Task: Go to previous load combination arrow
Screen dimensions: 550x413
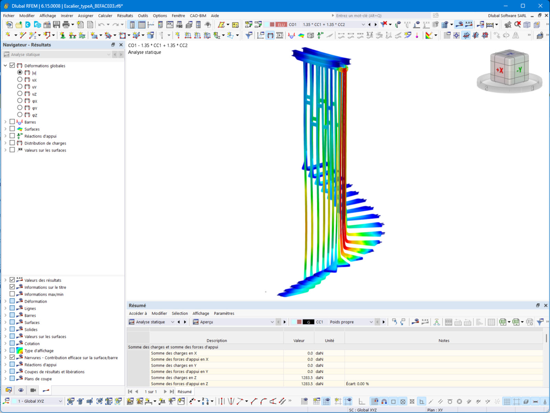Action: [x=369, y=24]
